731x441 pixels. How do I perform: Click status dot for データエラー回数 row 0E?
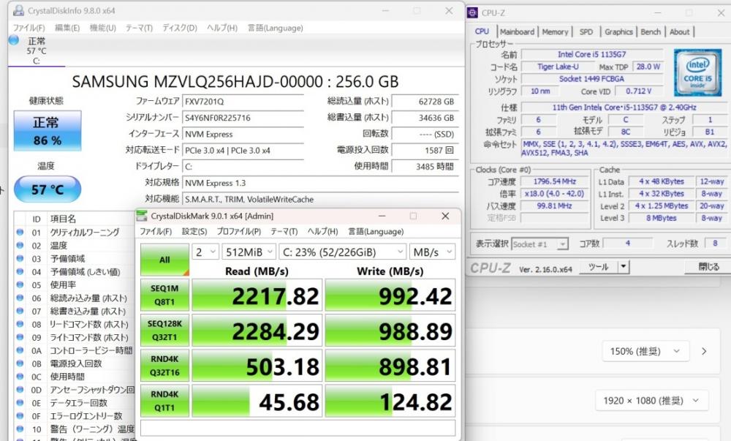pyautogui.click(x=20, y=402)
